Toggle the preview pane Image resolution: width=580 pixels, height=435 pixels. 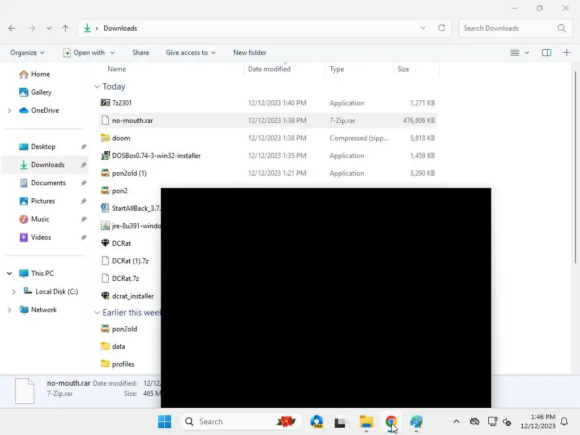[x=547, y=53]
